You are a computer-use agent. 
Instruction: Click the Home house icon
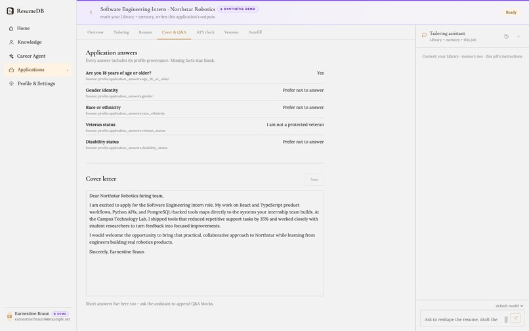[x=11, y=28]
